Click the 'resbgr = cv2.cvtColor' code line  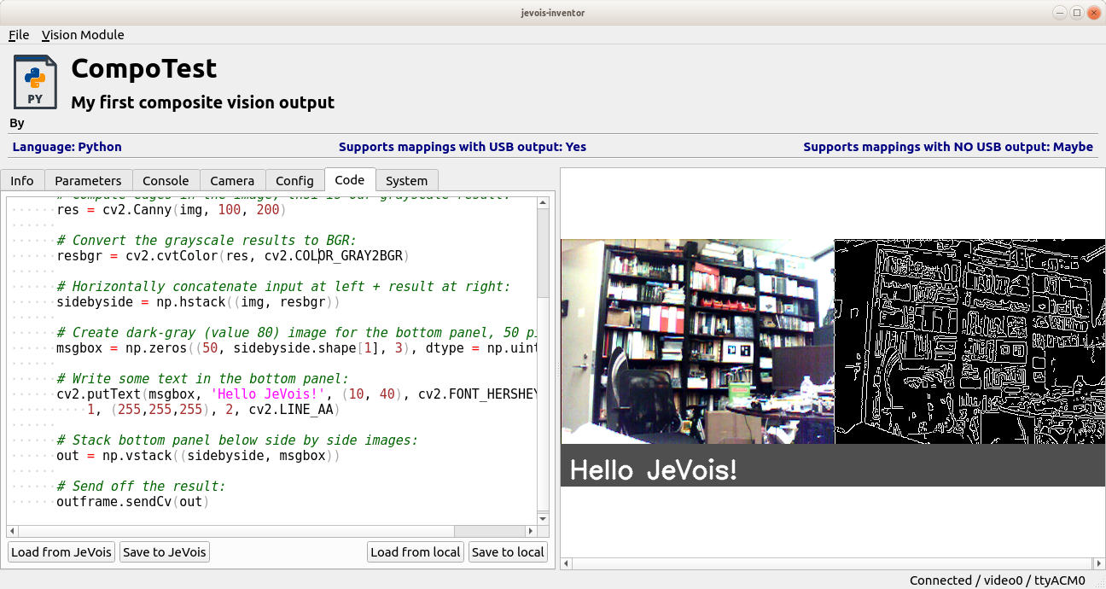click(x=233, y=255)
